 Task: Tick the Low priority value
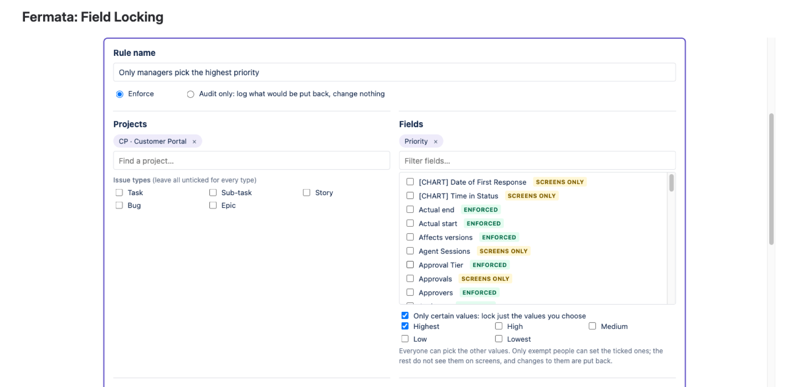point(405,339)
